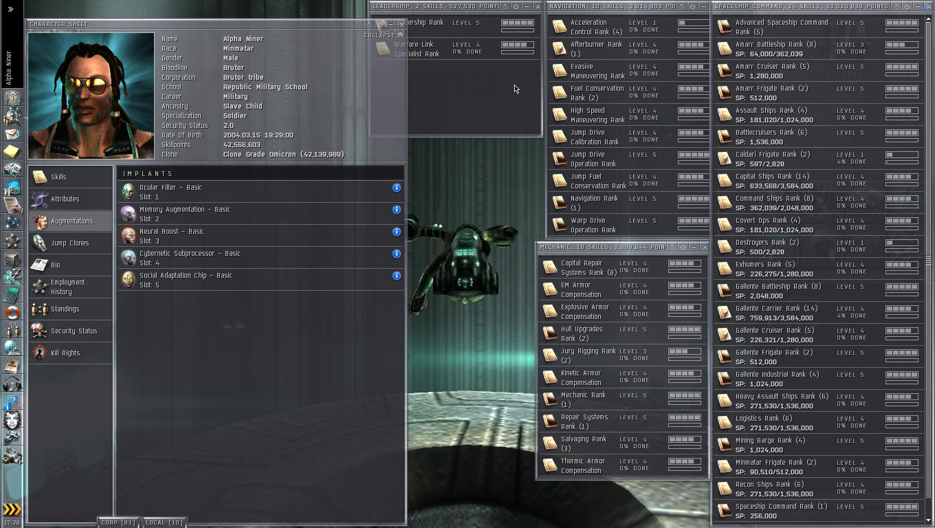Viewport: 935px width, 528px height.
Task: Select the Augmentations tab
Action: point(70,221)
